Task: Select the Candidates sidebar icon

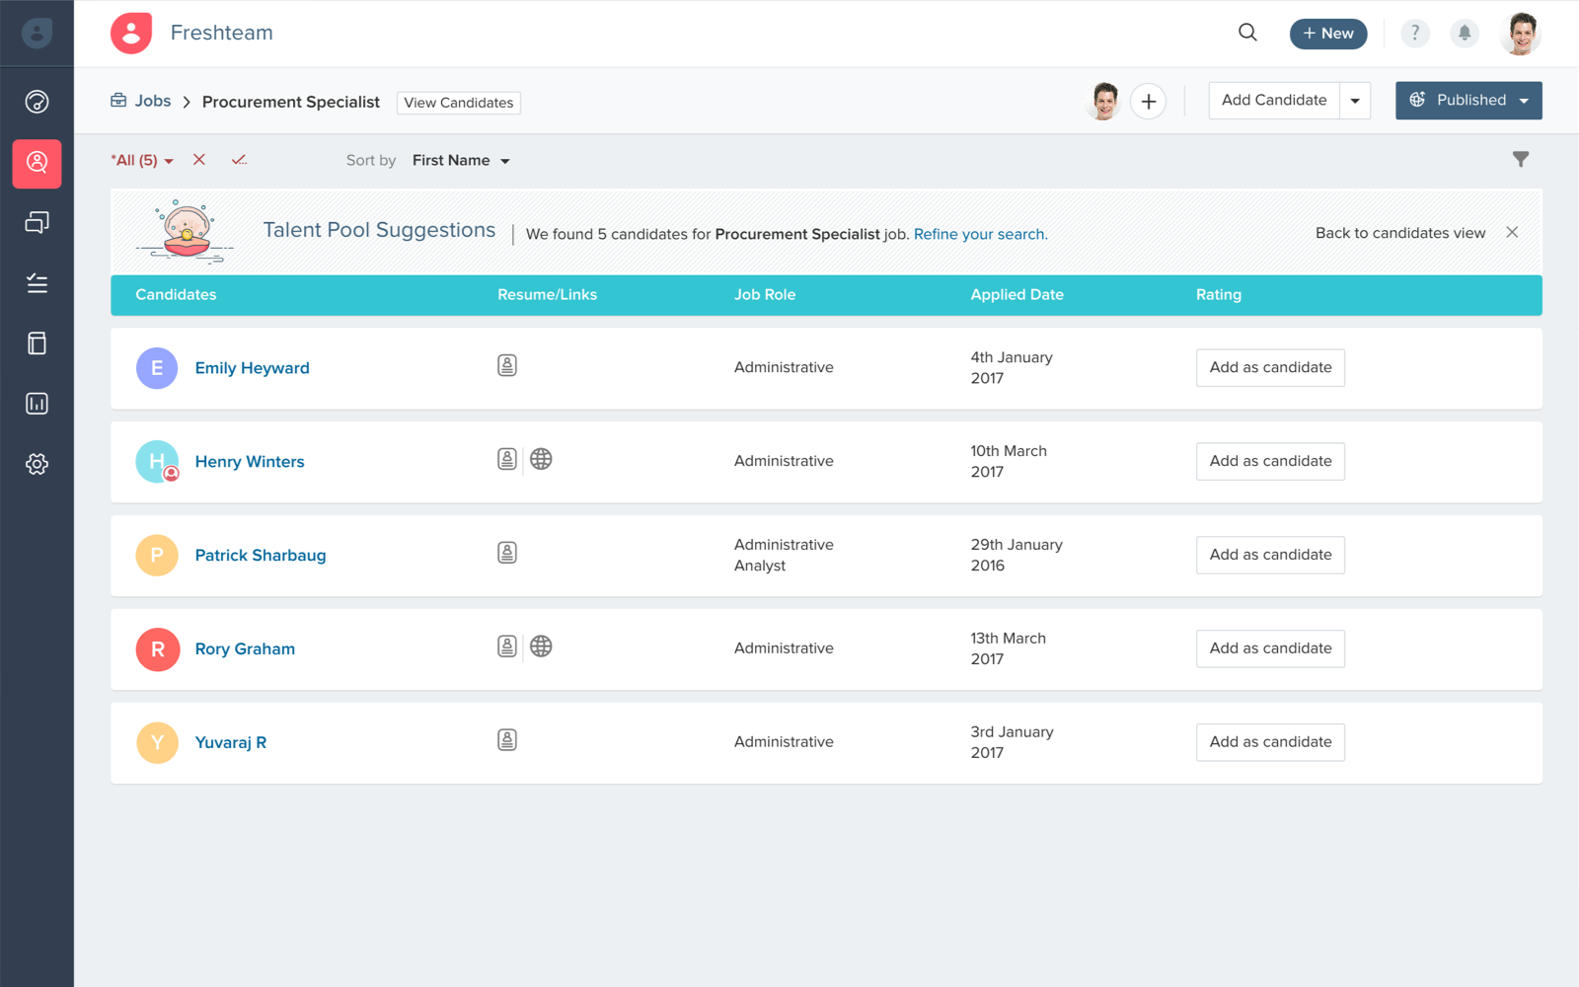Action: click(x=37, y=164)
